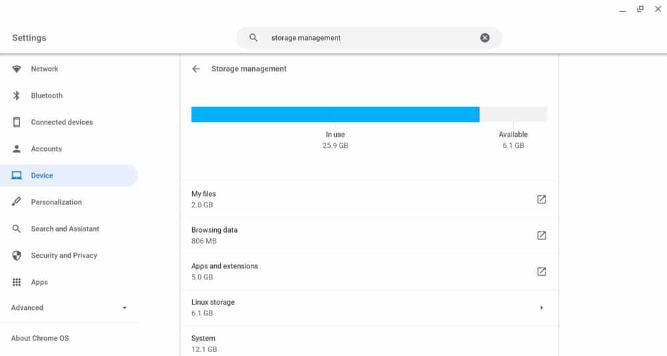Select the Apps section in sidebar
667x356 pixels.
click(39, 282)
